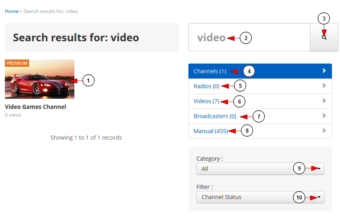
Task: Switch to Radios (0) results
Action: pos(260,86)
